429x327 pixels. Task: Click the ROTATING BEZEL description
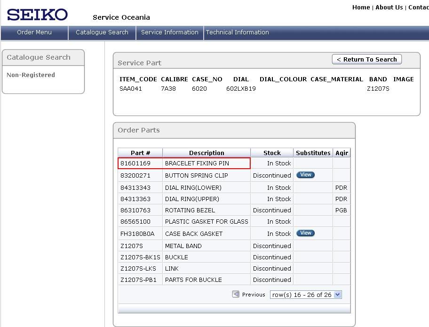click(x=190, y=210)
